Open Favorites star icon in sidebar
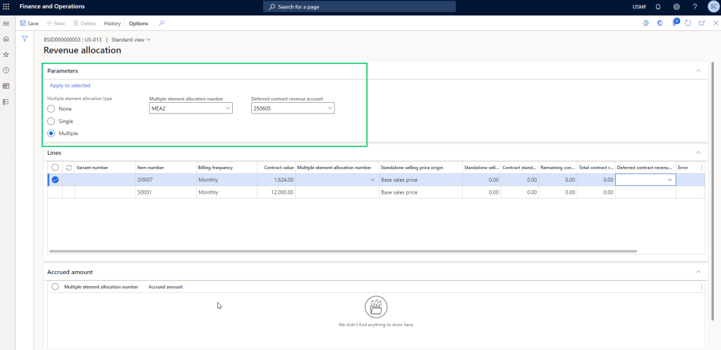Screen dimensions: 721x350 [6, 54]
